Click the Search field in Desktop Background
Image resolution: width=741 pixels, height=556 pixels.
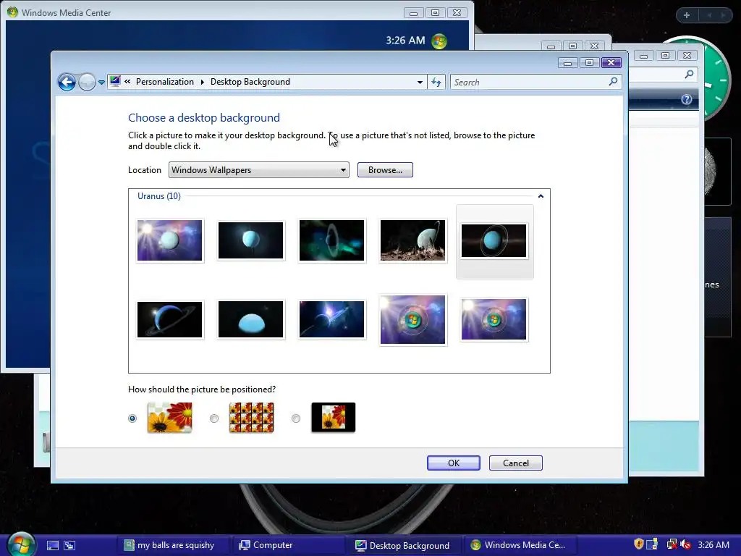tap(529, 83)
